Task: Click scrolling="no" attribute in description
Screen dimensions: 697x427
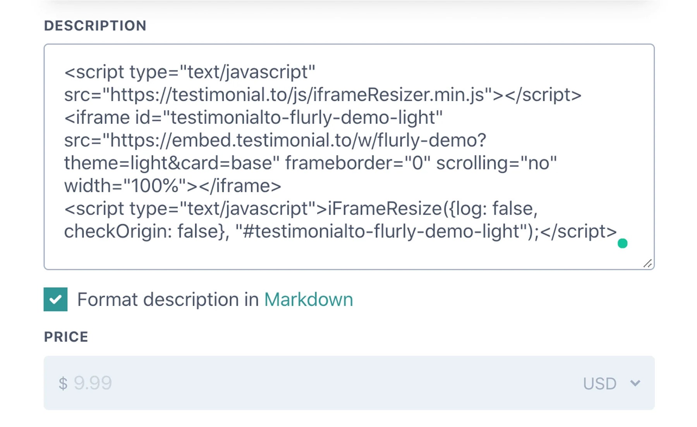Action: coord(496,163)
